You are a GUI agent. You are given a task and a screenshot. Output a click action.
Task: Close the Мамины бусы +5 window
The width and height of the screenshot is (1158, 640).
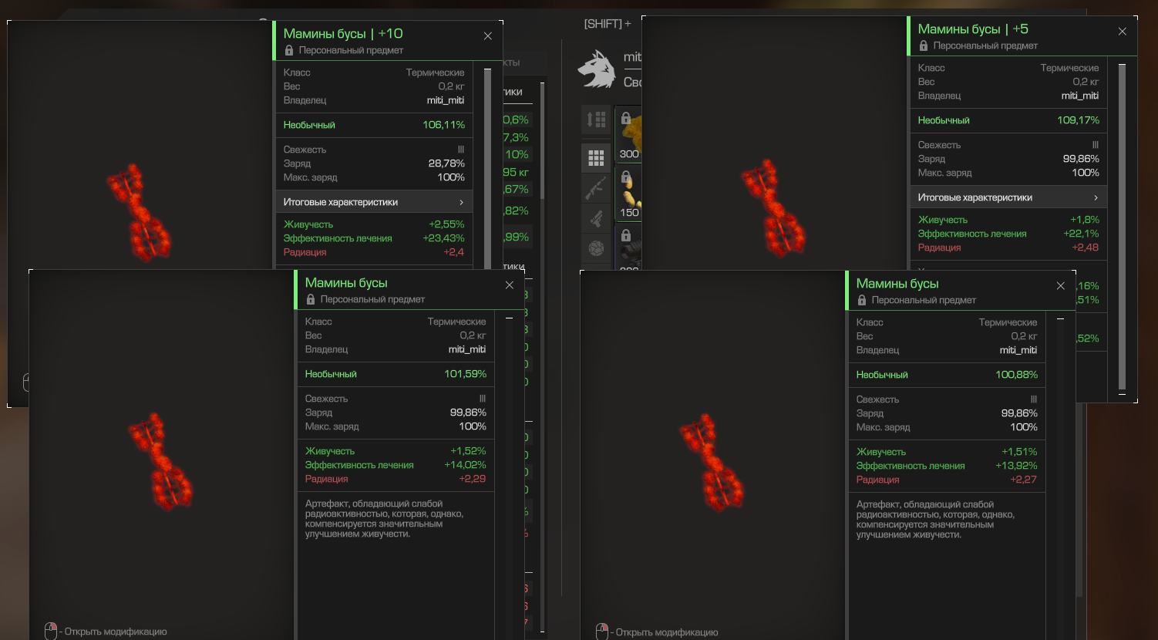(1123, 32)
